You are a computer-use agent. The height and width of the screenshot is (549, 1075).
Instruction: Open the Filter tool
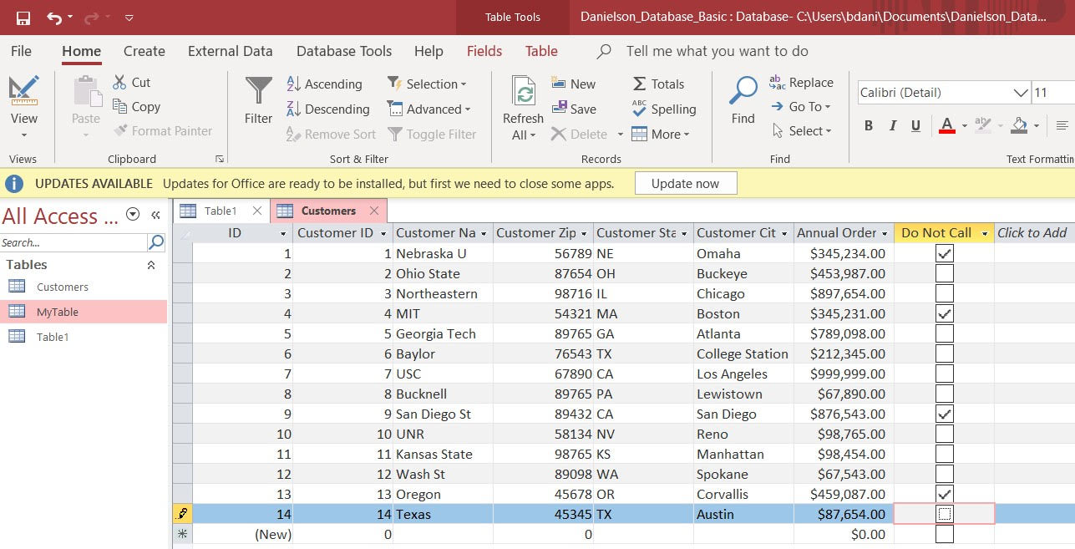pos(257,106)
